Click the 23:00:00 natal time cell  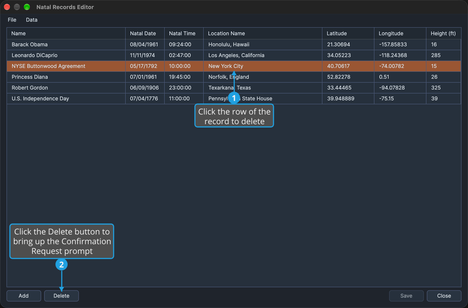point(184,88)
